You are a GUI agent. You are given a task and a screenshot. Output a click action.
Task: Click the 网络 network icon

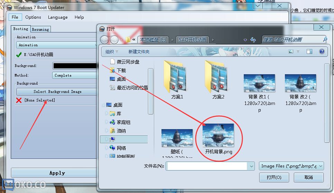(x=112, y=148)
